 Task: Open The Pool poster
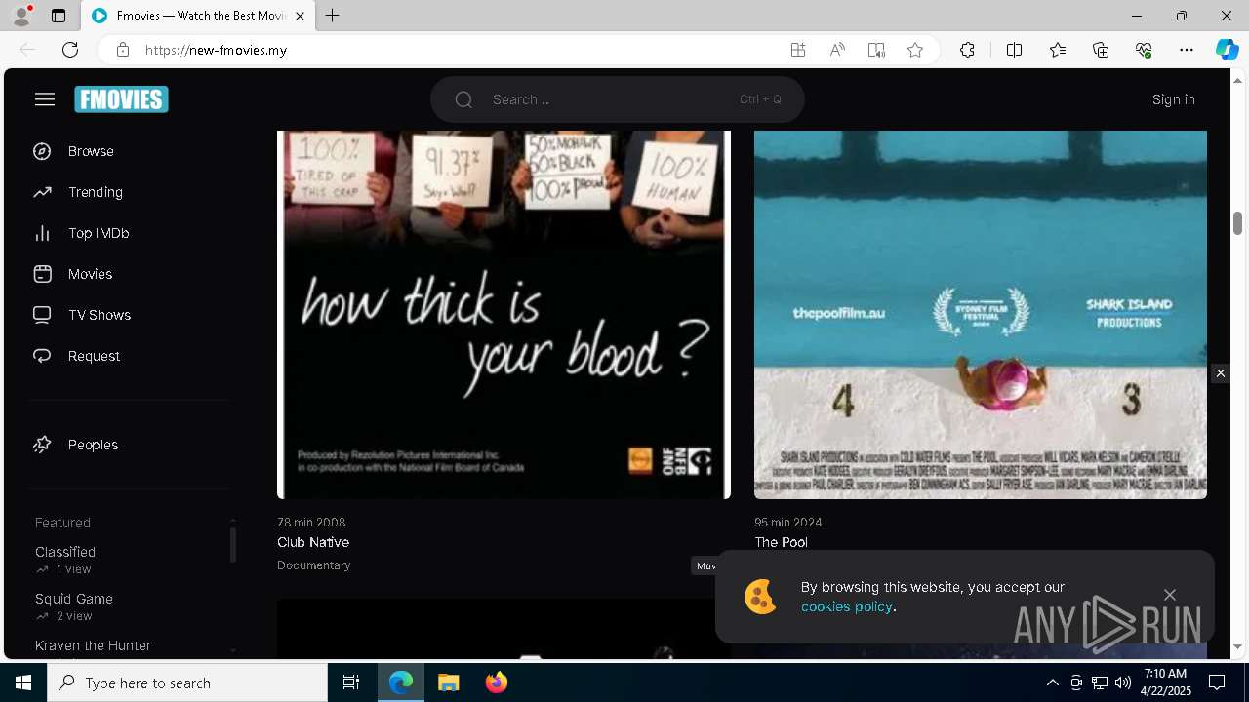[x=981, y=314]
